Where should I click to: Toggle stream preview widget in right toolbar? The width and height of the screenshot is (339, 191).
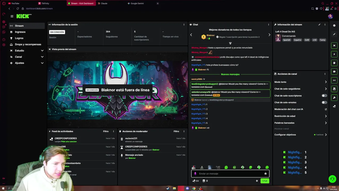[x=334, y=45]
